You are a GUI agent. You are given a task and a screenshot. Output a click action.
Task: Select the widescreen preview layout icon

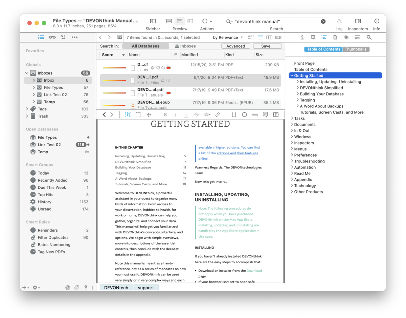click(190, 21)
